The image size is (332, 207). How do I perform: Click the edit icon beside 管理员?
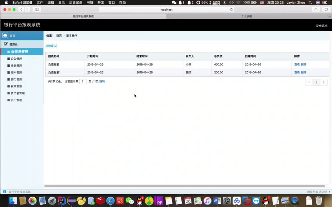pyautogui.click(x=6, y=44)
